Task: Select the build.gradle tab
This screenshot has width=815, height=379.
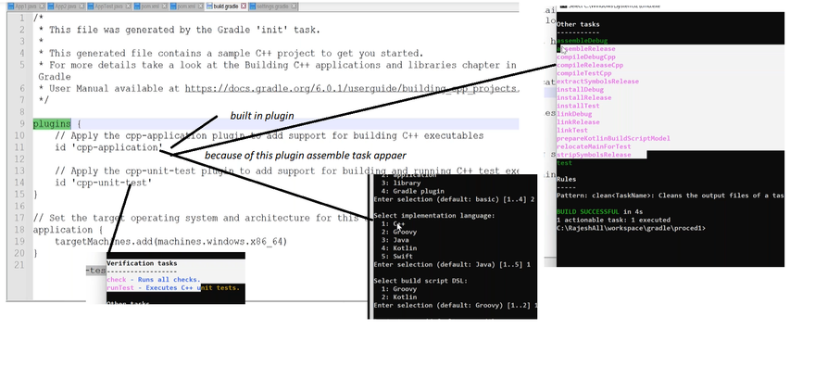Action: pyautogui.click(x=225, y=6)
